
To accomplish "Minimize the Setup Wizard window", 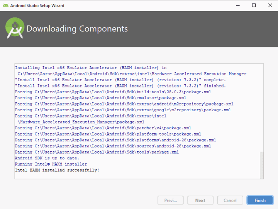I will pyautogui.click(x=238, y=5).
